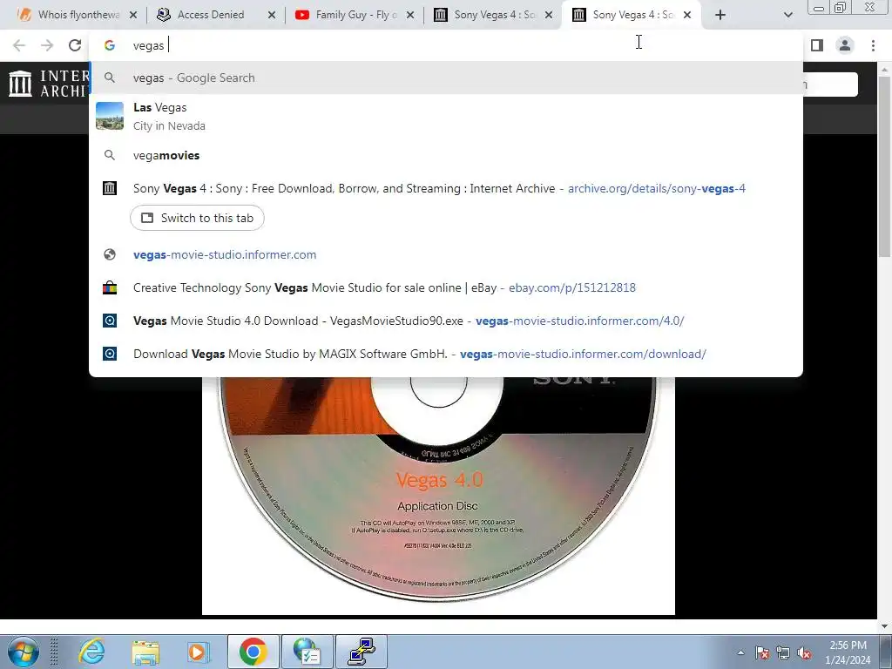This screenshot has width=892, height=669.
Task: Select the eBay Sony Vegas Movie Studio suggestion
Action: pos(446,287)
